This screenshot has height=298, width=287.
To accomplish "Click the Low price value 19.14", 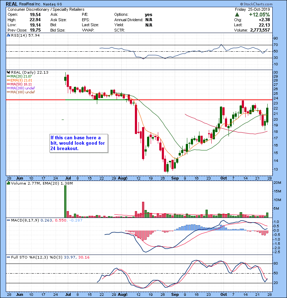I will (x=35, y=25).
